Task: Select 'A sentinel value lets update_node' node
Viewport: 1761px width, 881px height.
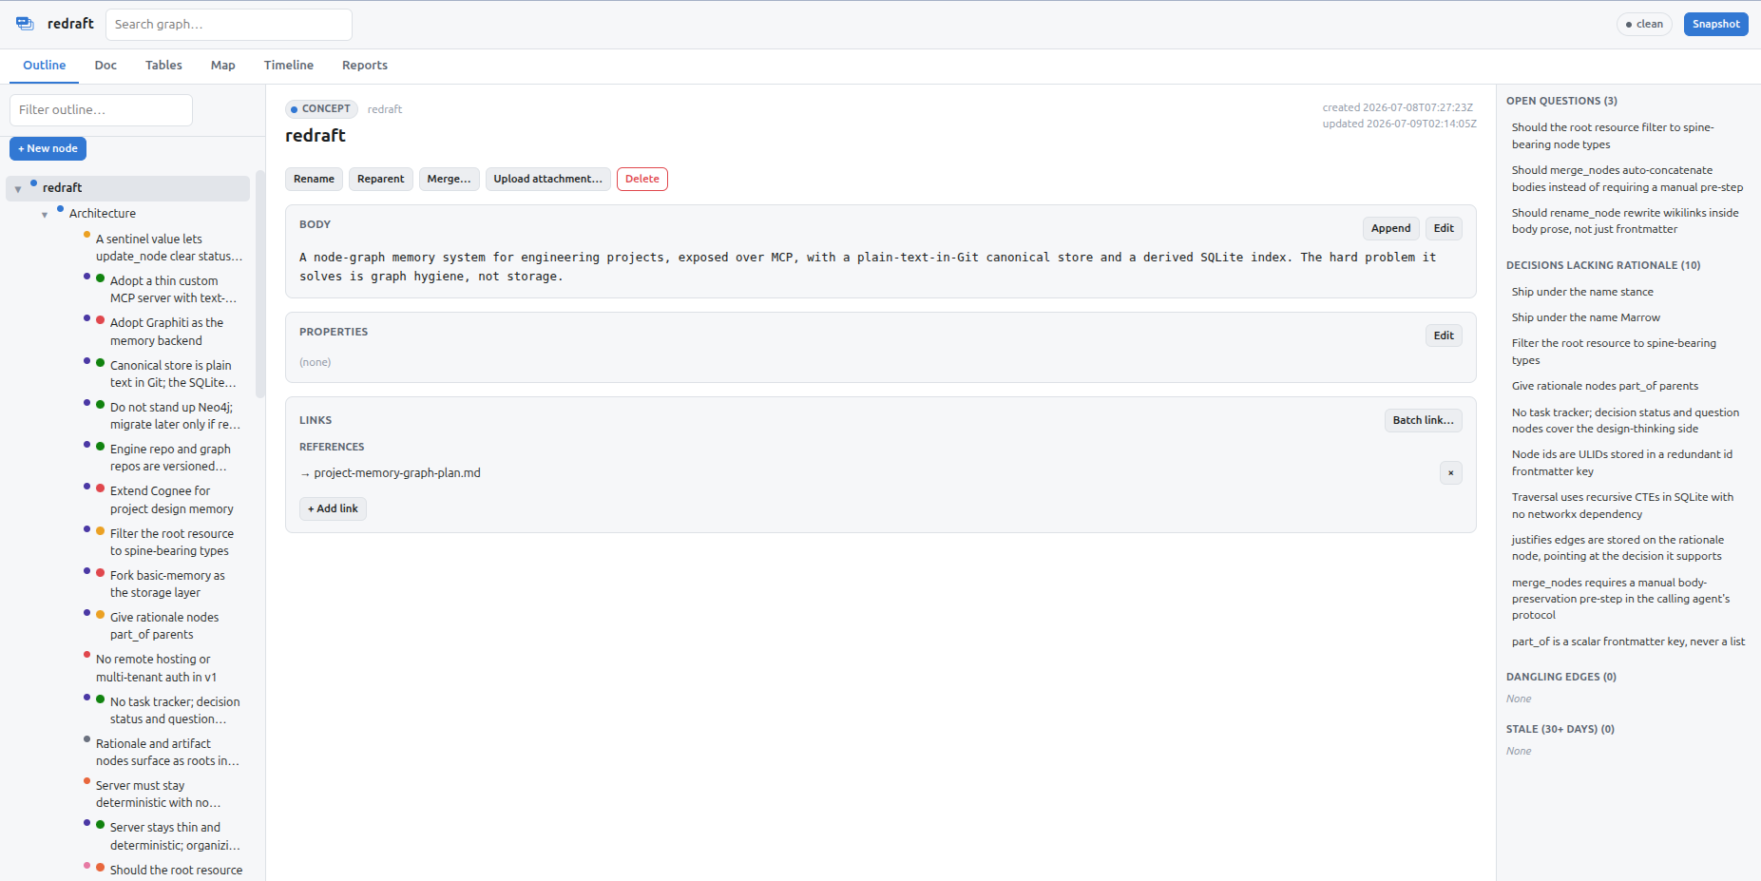Action: pos(168,248)
